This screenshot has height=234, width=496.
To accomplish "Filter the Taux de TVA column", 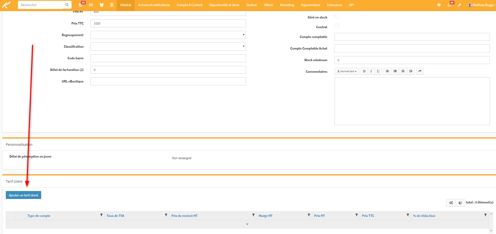I will click(x=166, y=215).
